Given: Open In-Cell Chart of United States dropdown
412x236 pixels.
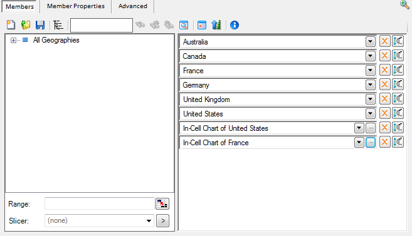Looking at the screenshot, I should click(359, 128).
